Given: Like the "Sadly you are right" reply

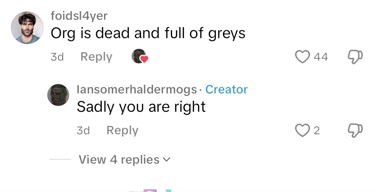Looking at the screenshot, I should point(302,130).
